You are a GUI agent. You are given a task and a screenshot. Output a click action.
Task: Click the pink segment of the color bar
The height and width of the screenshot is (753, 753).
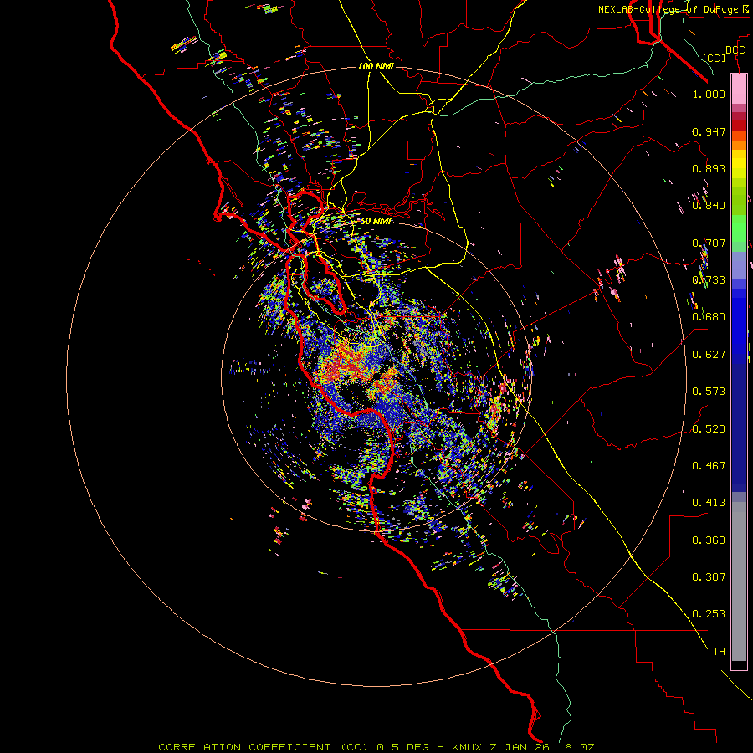click(739, 89)
